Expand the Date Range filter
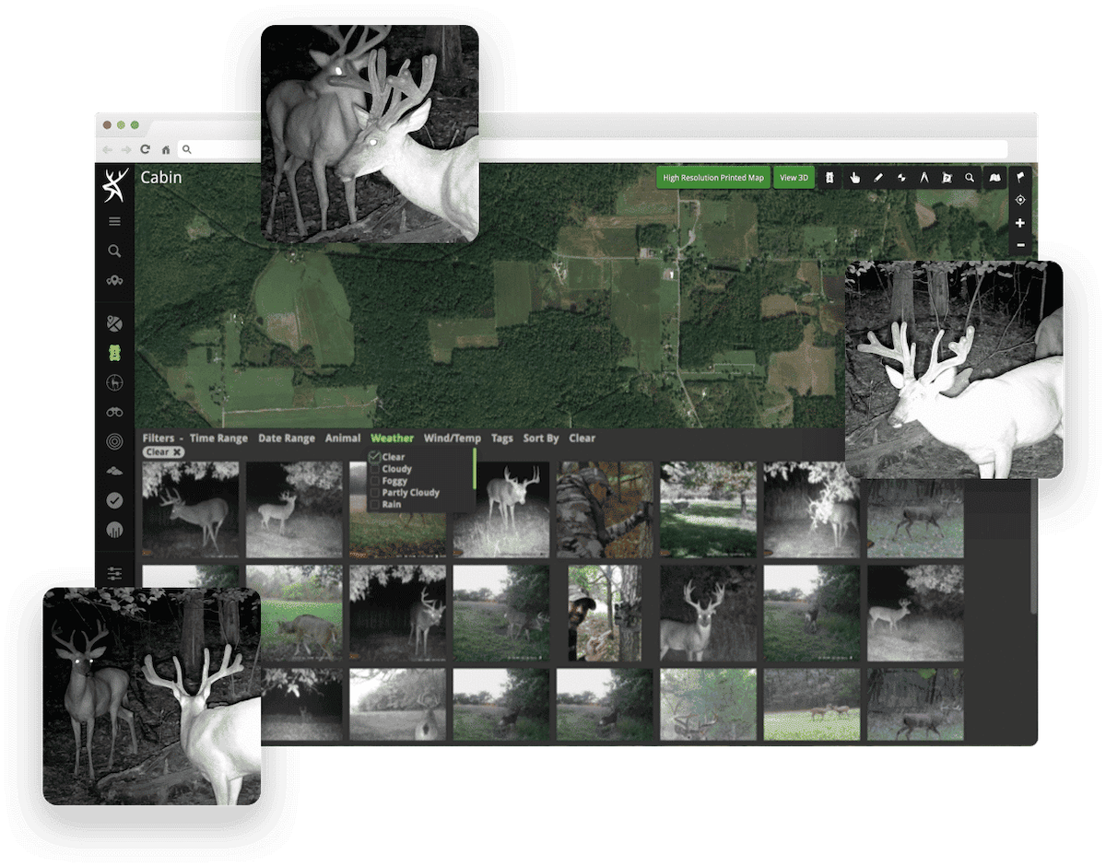The width and height of the screenshot is (1106, 866). [287, 438]
